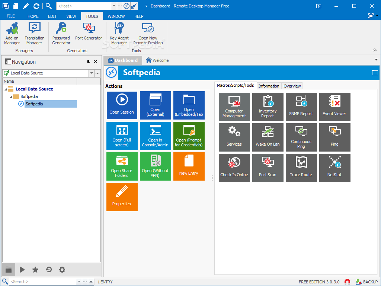Click the quick connect RDP icon
Viewport: 381px width, 286px height.
[127, 6]
